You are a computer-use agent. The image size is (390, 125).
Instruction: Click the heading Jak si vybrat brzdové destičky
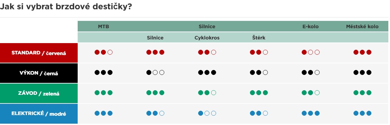pyautogui.click(x=66, y=7)
